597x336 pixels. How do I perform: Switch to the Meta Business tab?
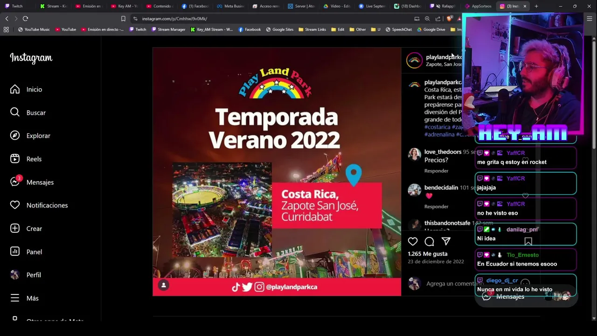point(231,6)
